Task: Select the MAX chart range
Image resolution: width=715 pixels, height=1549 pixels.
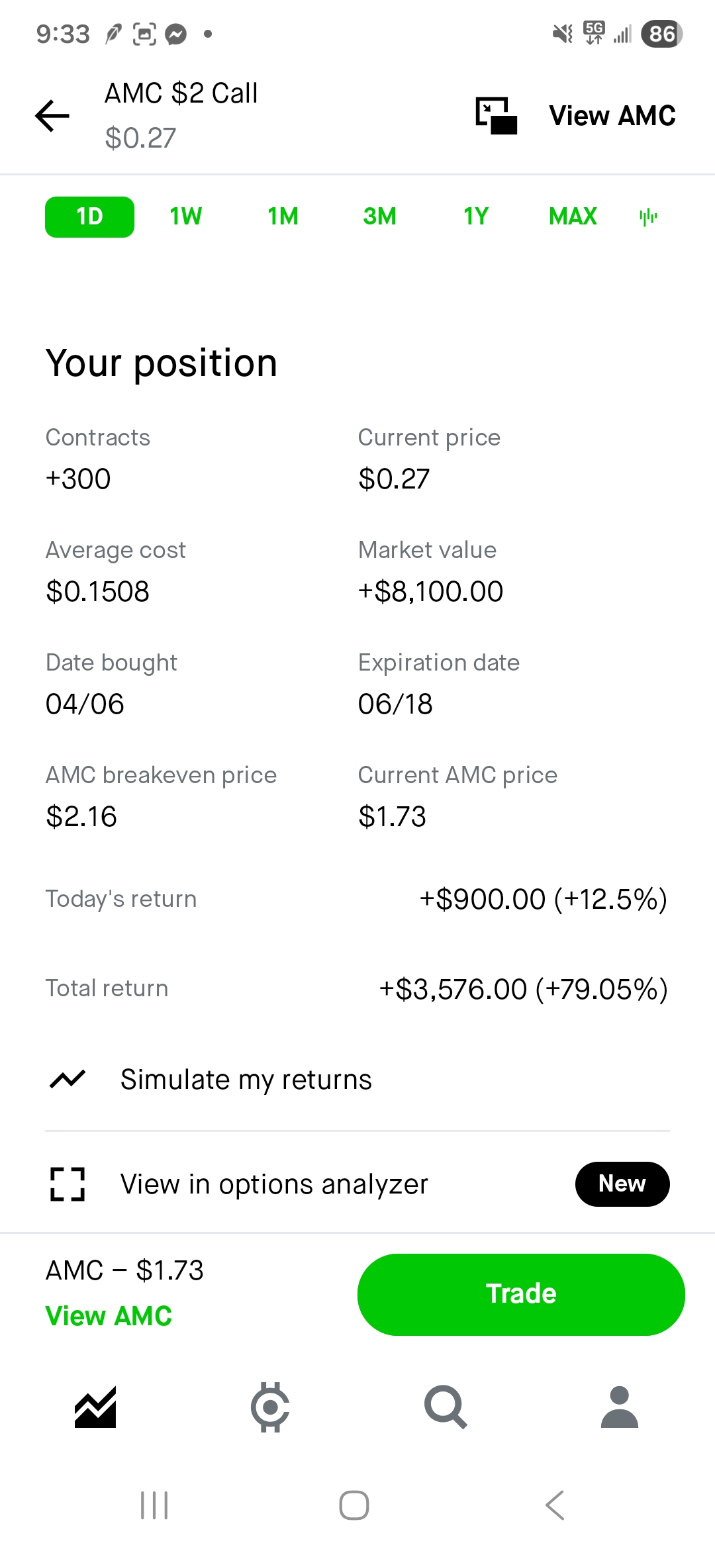Action: 573,216
